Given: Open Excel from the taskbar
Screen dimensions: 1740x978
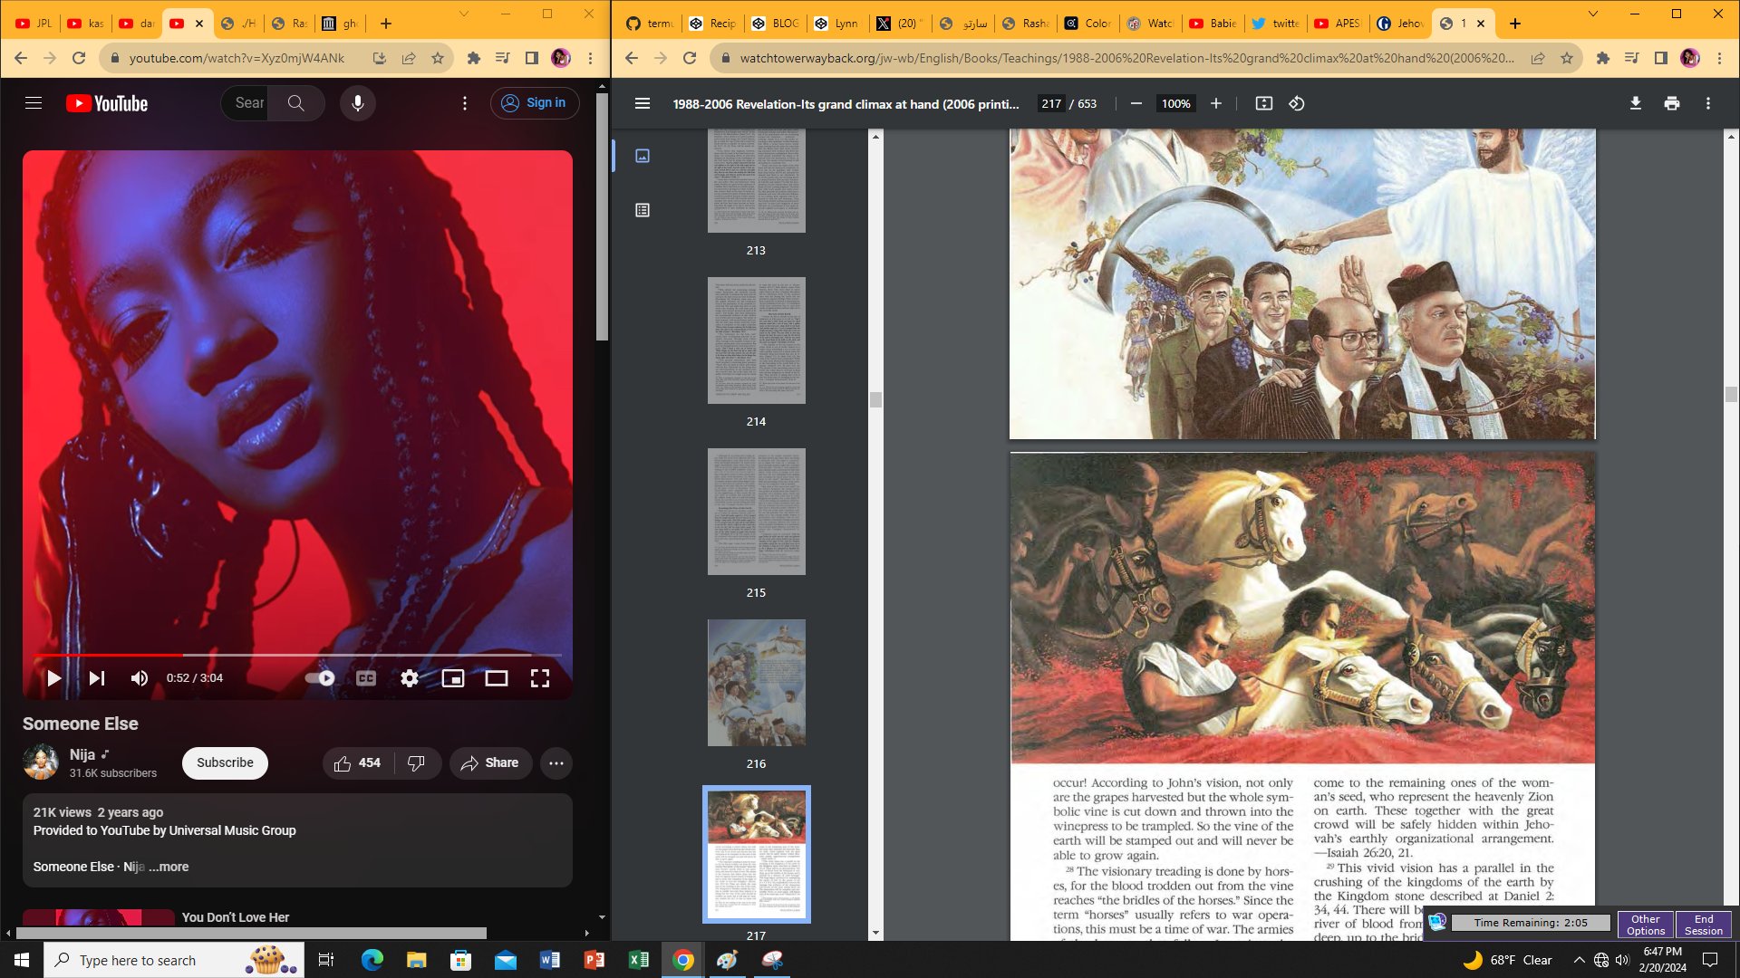Looking at the screenshot, I should pyautogui.click(x=639, y=960).
